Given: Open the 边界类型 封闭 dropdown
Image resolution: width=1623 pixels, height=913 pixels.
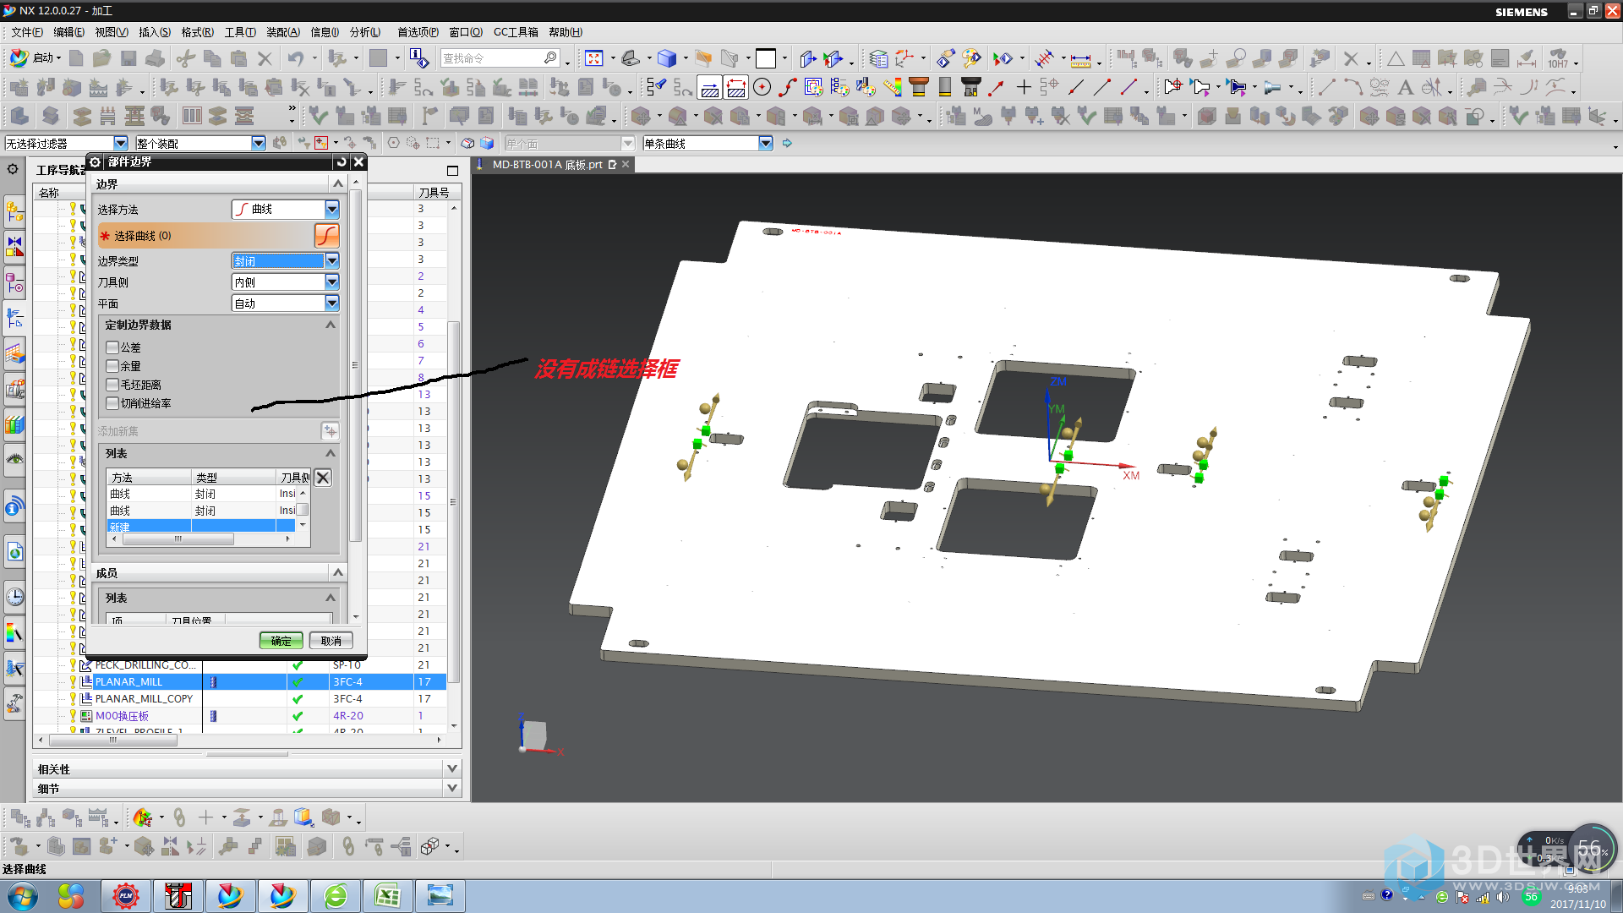Looking at the screenshot, I should point(286,260).
